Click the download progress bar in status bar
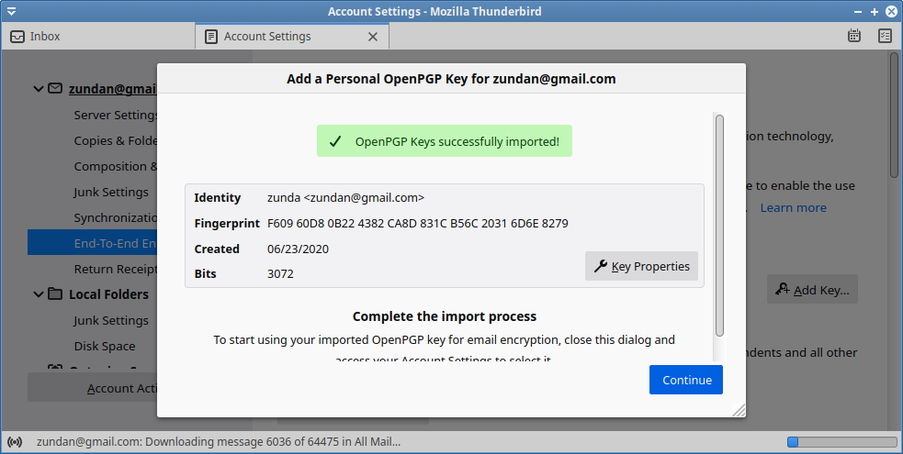 coord(842,442)
